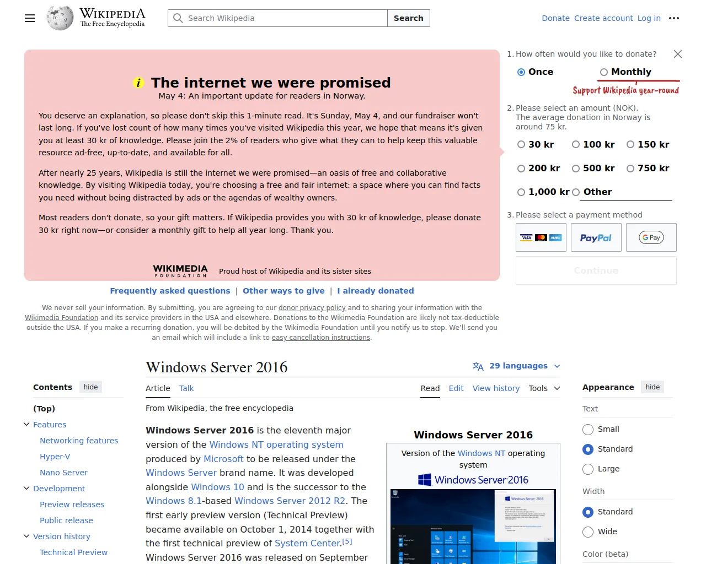Select the 500 kr amount

(576, 169)
